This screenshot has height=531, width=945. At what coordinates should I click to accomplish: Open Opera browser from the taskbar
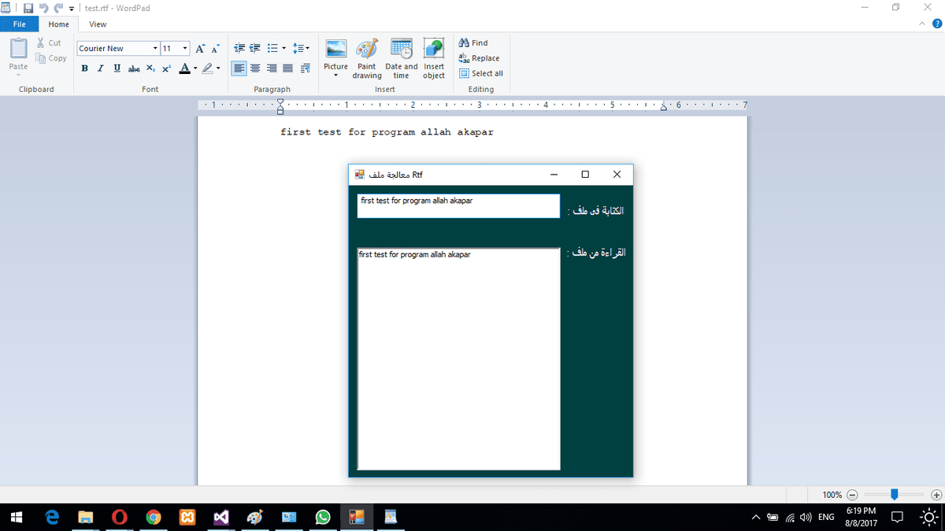click(120, 518)
